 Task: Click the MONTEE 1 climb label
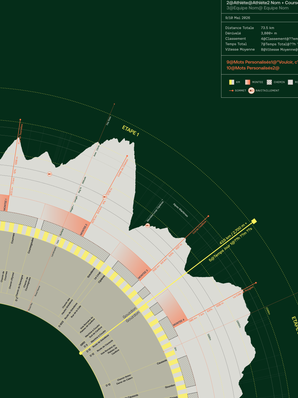tap(5, 204)
